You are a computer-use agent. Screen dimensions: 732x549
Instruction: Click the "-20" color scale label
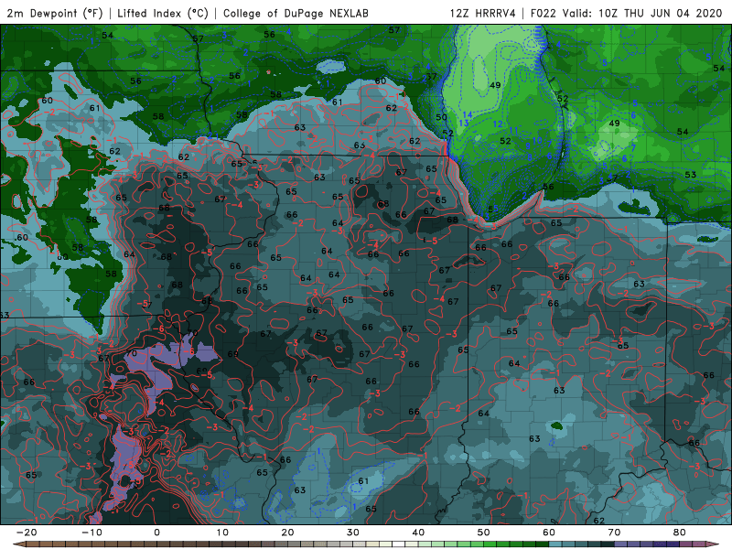27,533
